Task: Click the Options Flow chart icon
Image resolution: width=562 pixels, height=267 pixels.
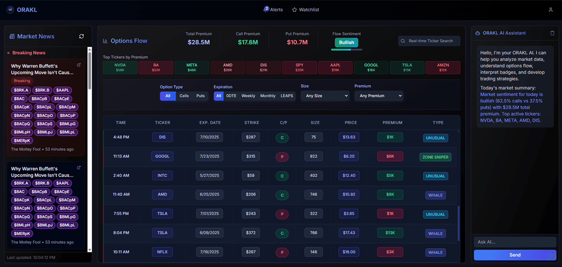Action: [x=105, y=41]
